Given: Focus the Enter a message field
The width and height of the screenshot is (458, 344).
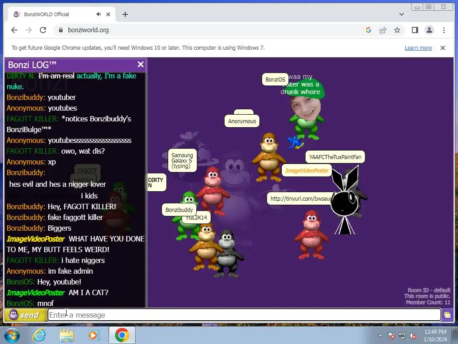Looking at the screenshot, I should [244, 315].
